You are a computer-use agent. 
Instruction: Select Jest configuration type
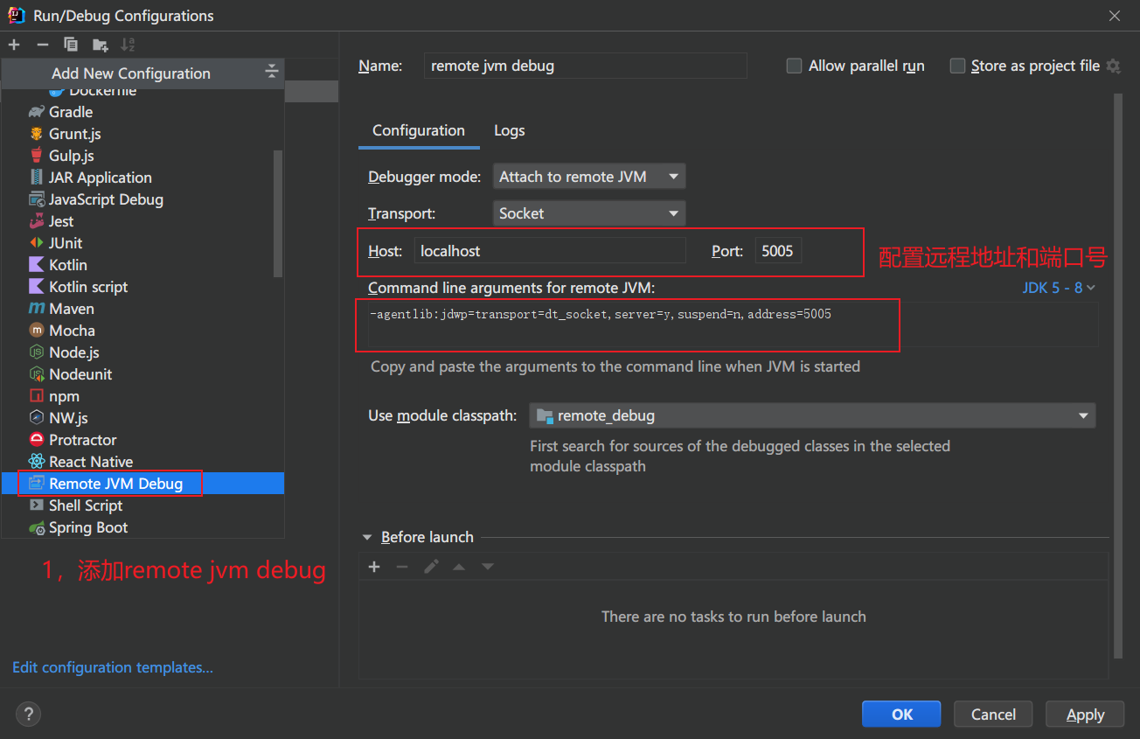coord(142,221)
